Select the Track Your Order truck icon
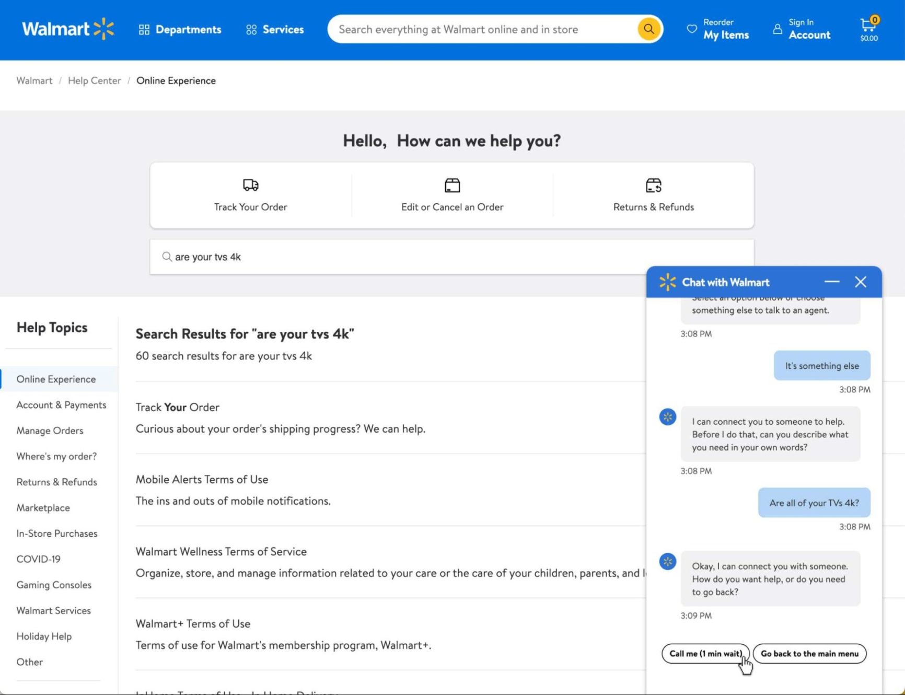Image resolution: width=905 pixels, height=695 pixels. pos(250,185)
